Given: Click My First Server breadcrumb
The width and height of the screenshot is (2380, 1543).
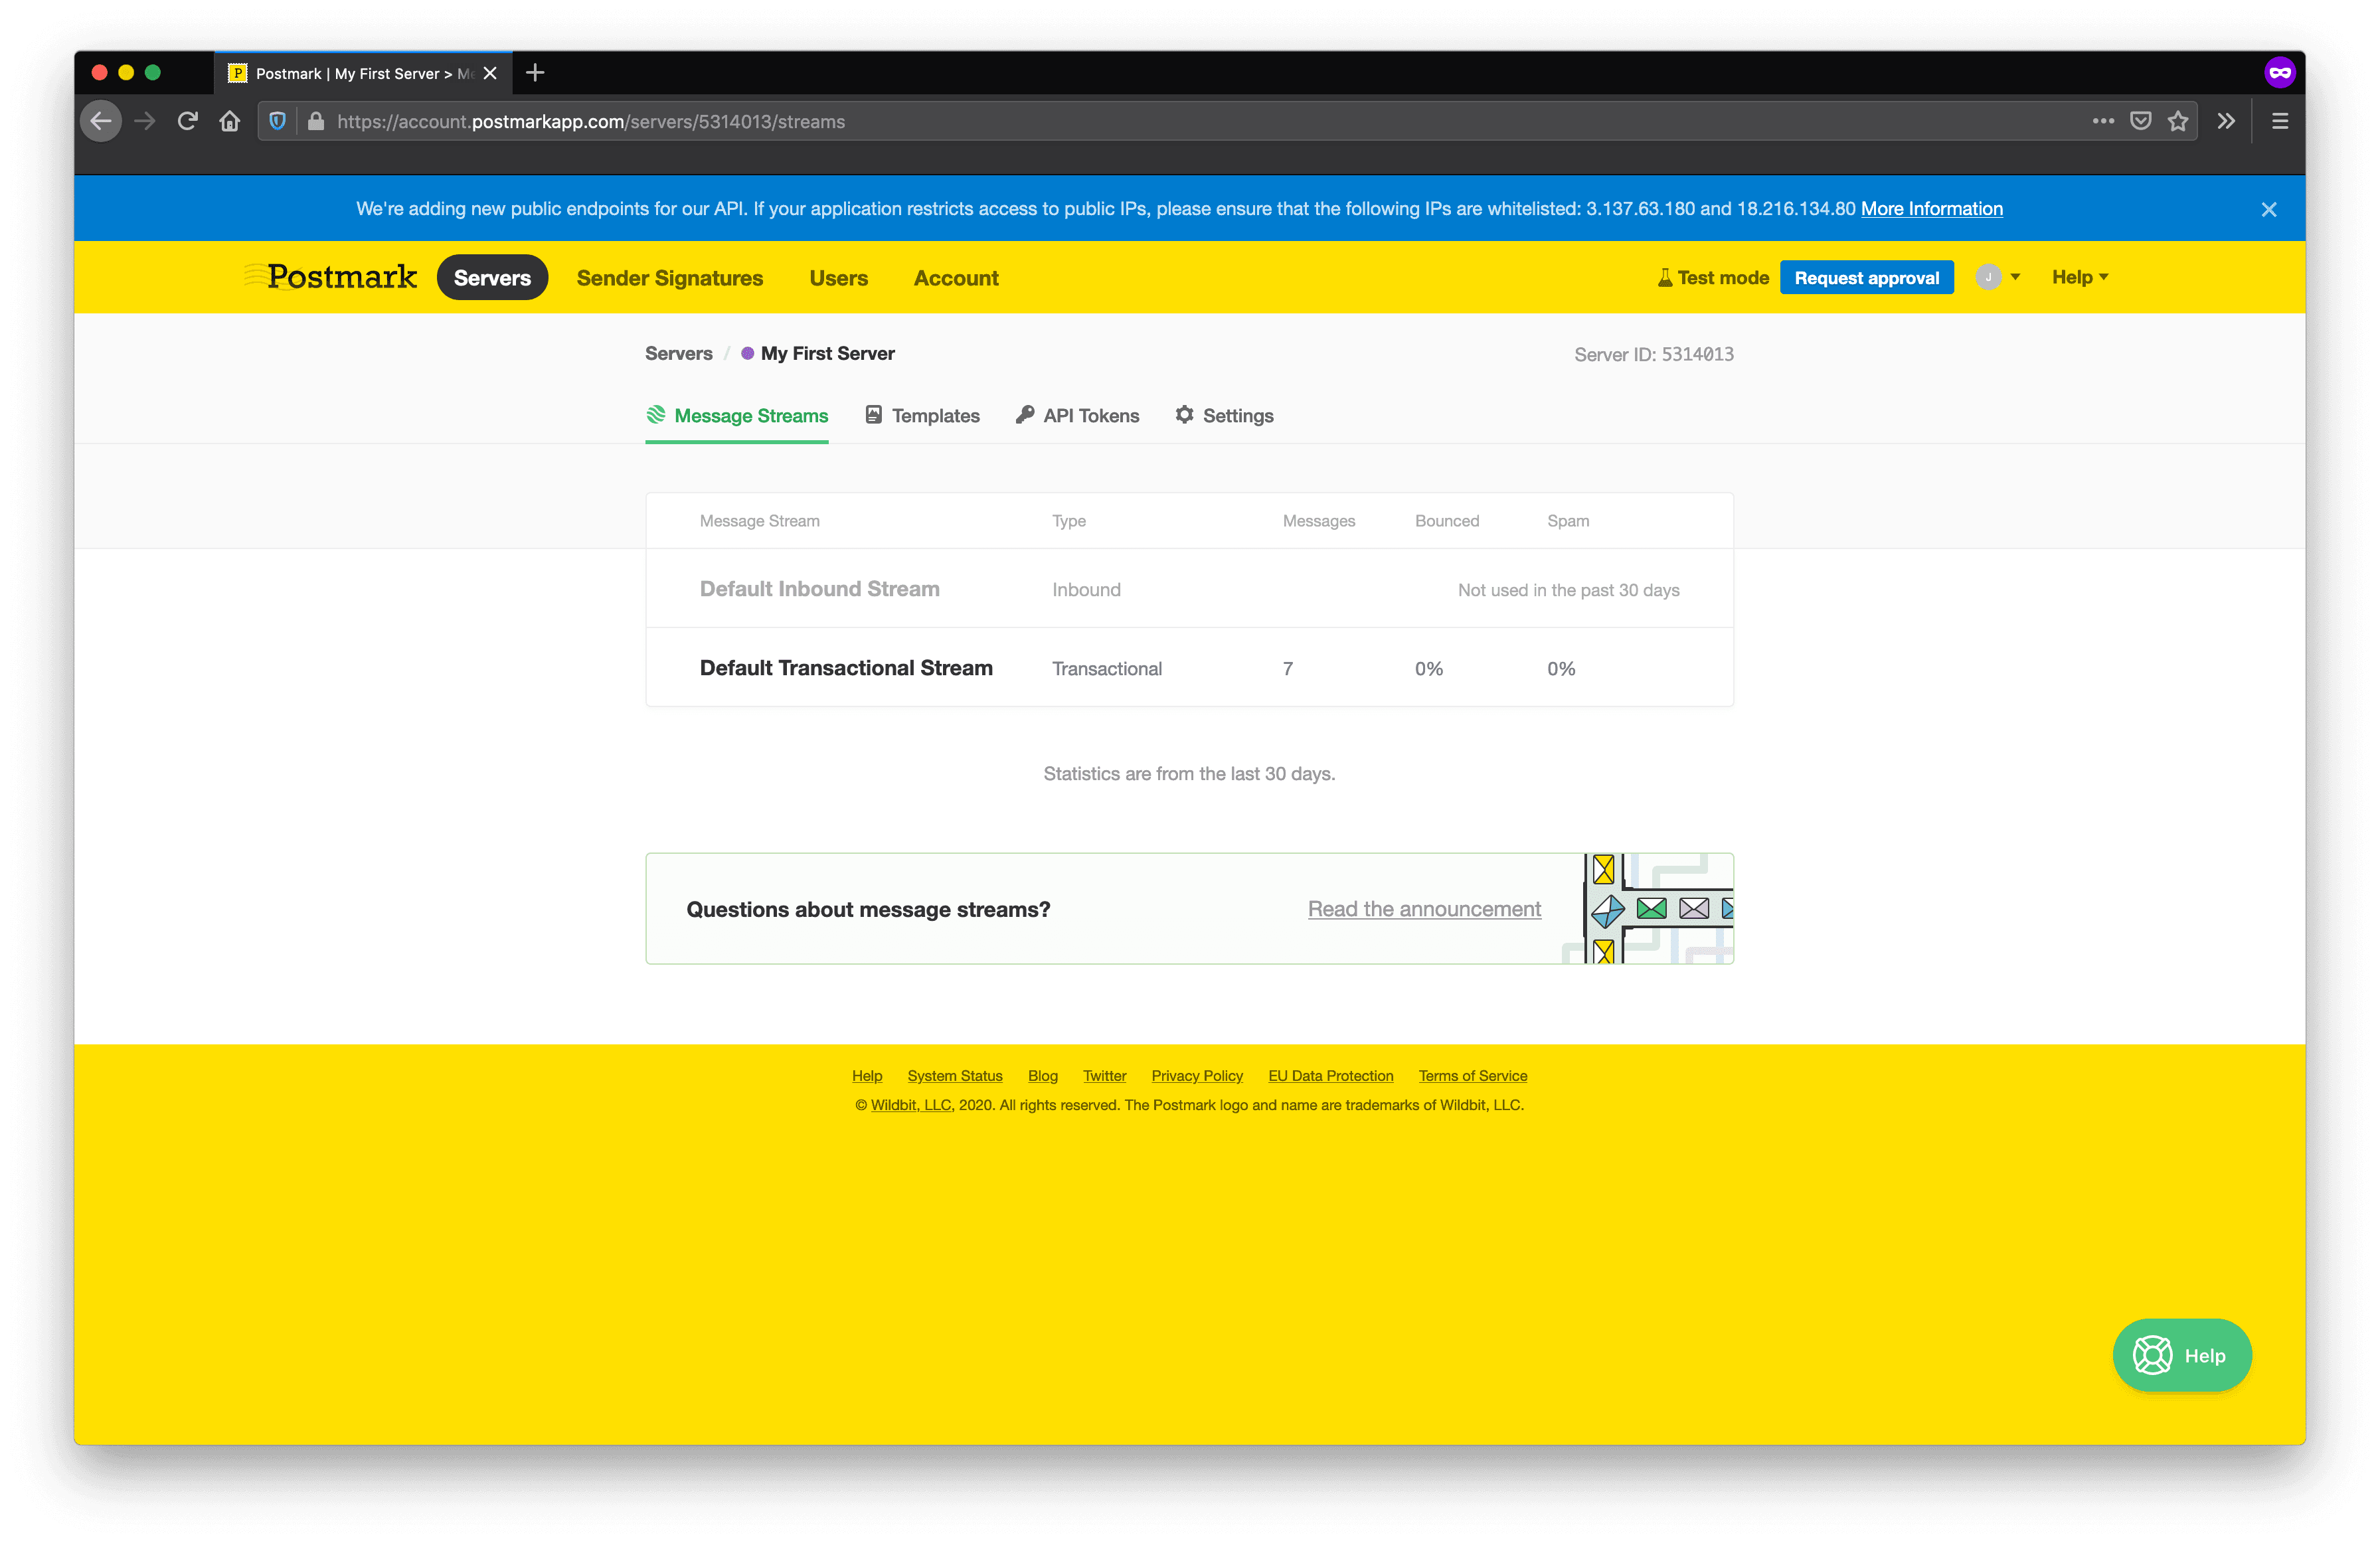Looking at the screenshot, I should 827,353.
